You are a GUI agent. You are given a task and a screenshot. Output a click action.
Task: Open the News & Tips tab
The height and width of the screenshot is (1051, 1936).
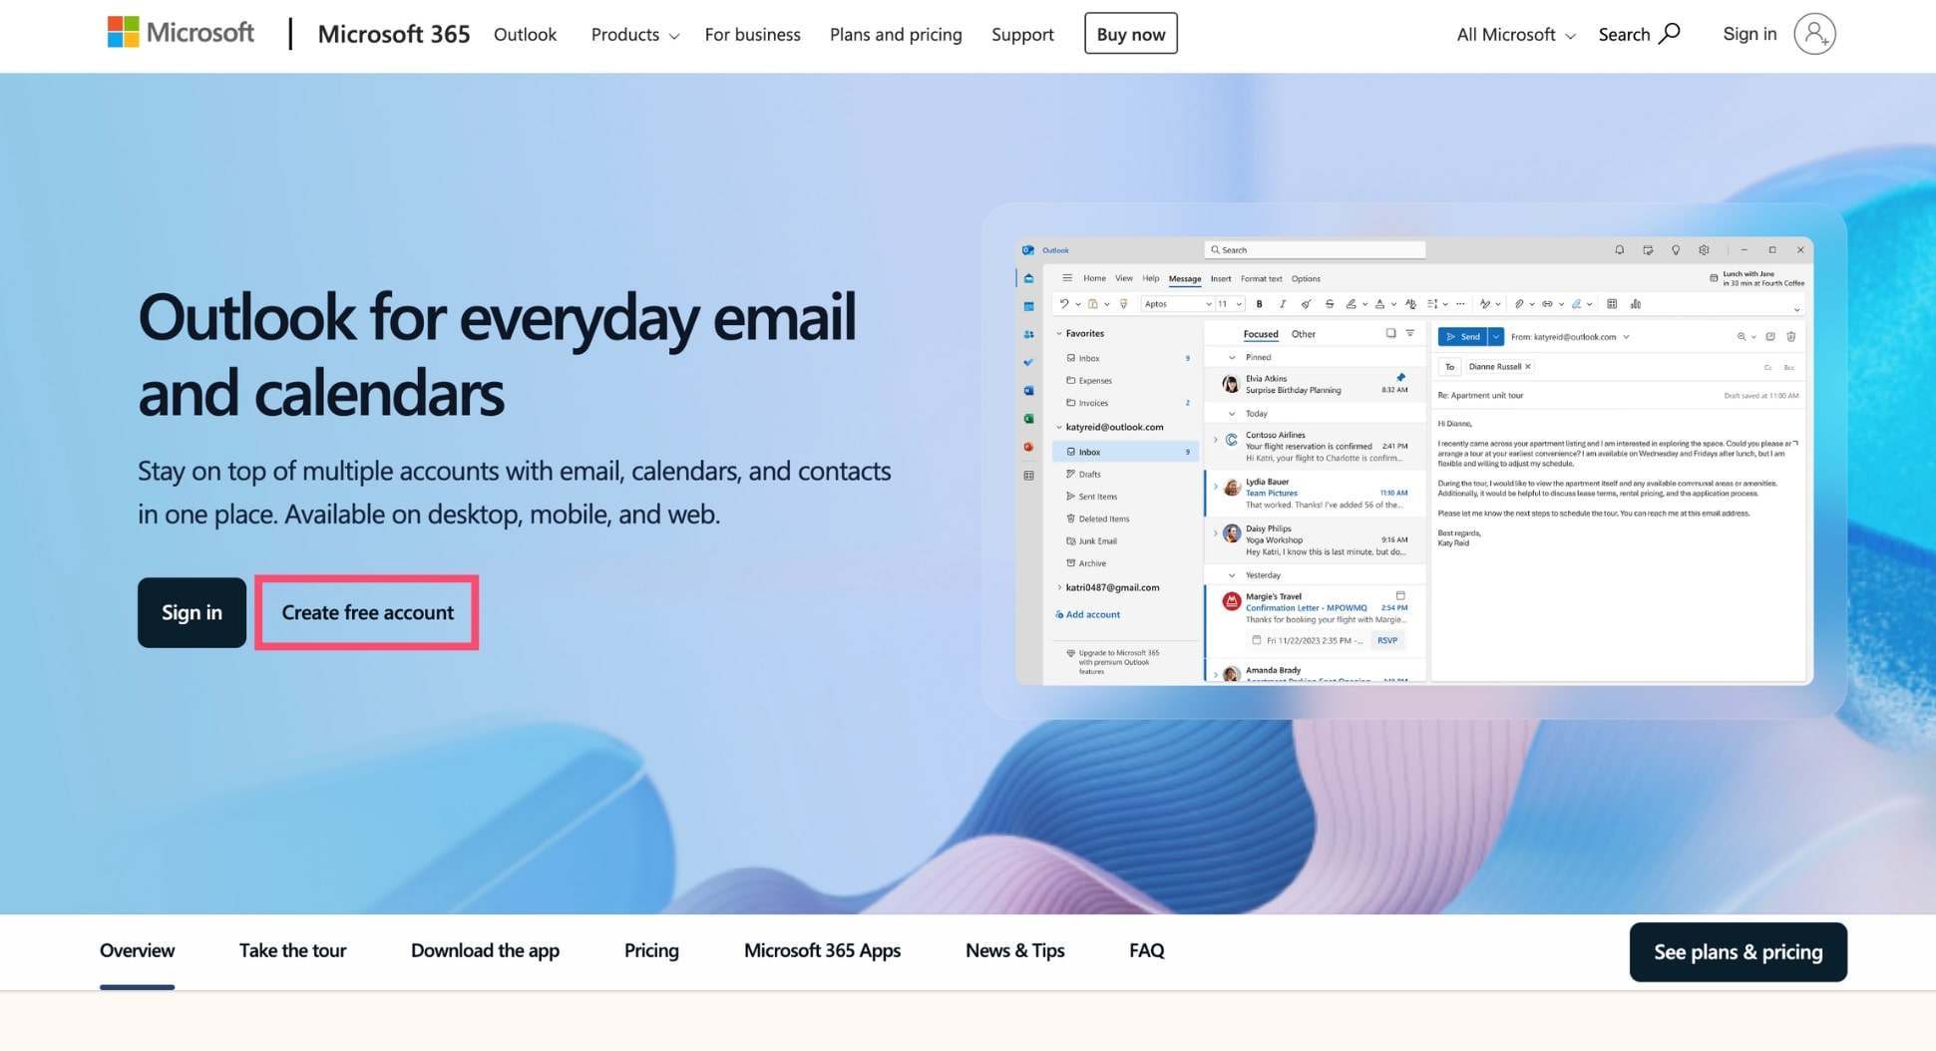tap(1014, 950)
